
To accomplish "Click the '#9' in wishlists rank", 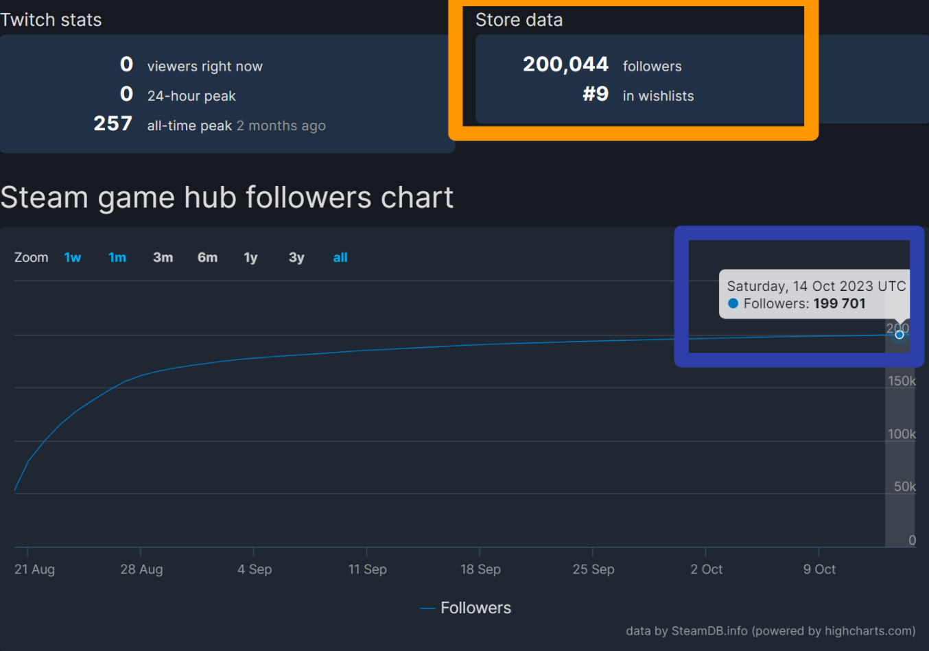I will pos(596,94).
